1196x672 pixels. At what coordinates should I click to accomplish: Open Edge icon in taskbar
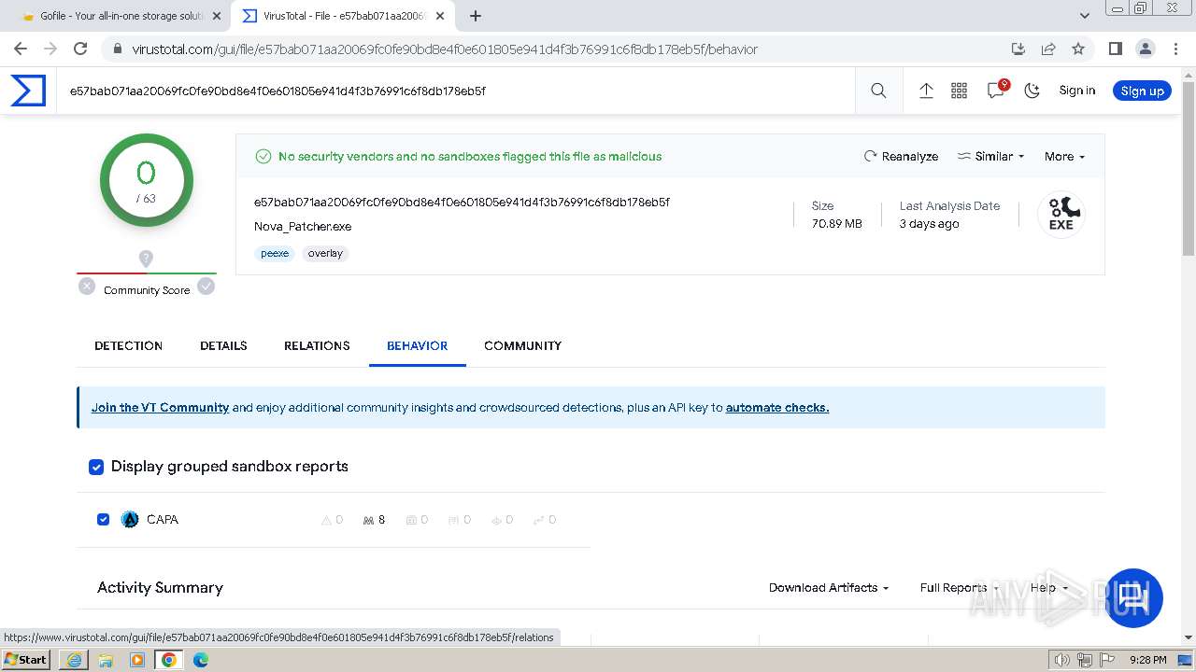(200, 660)
